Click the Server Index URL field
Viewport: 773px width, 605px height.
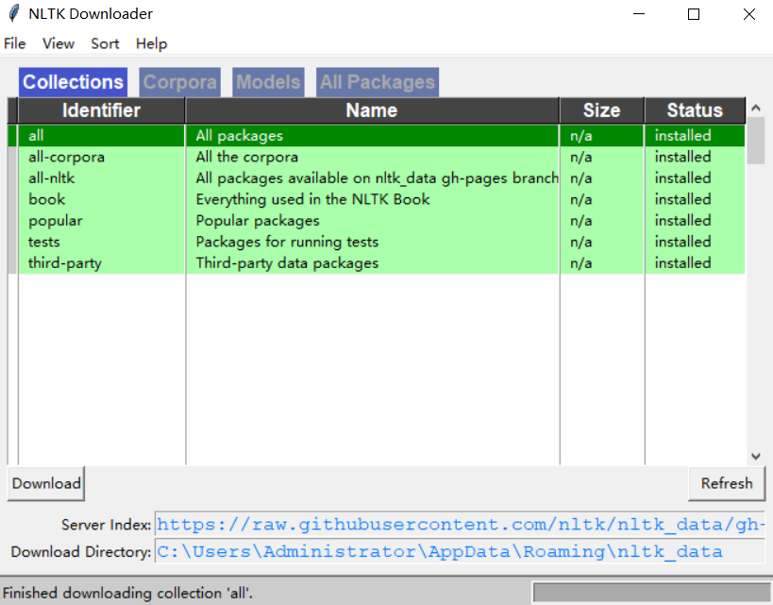(460, 525)
